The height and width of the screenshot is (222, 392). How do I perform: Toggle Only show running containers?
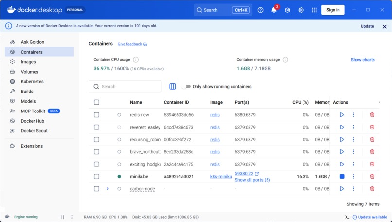[x=186, y=86]
